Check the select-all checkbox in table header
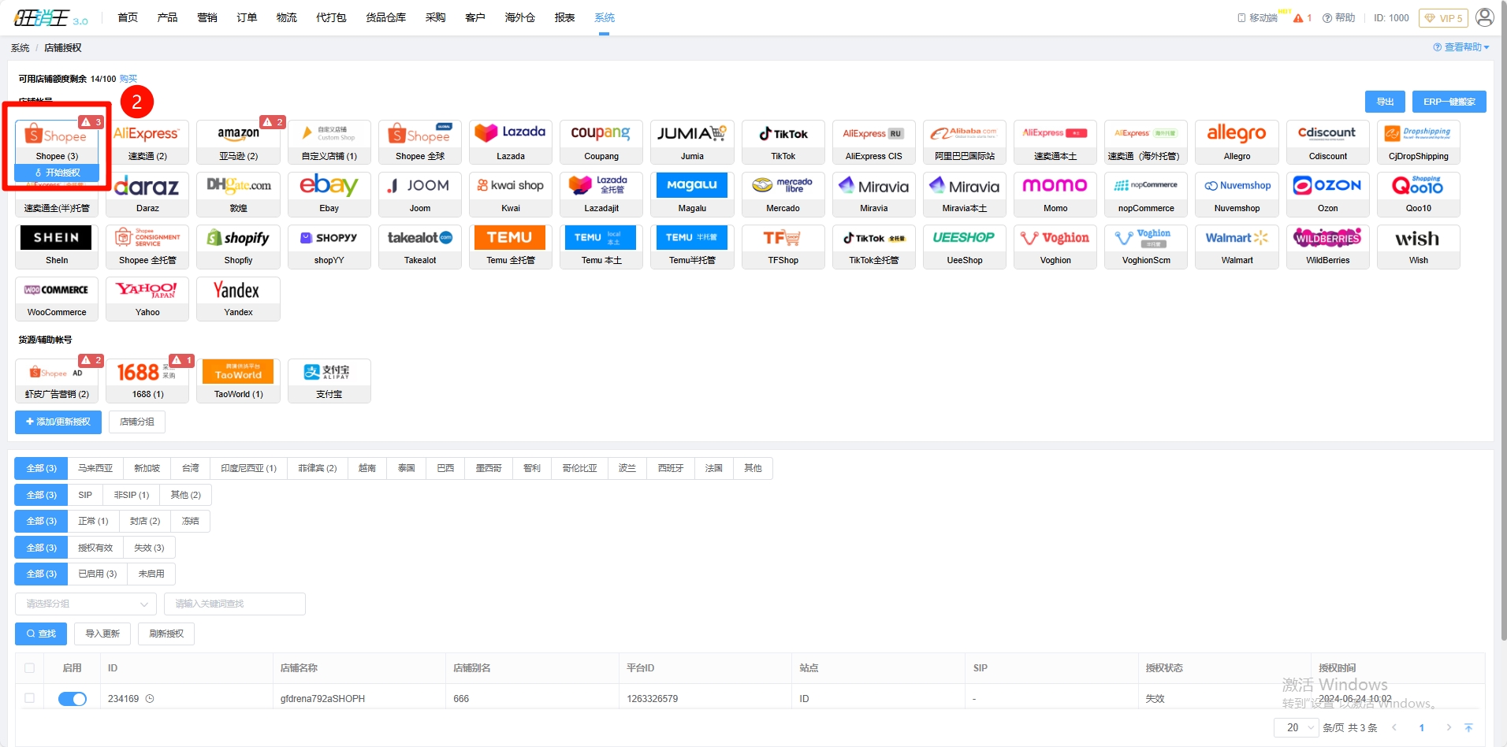 tap(30, 668)
